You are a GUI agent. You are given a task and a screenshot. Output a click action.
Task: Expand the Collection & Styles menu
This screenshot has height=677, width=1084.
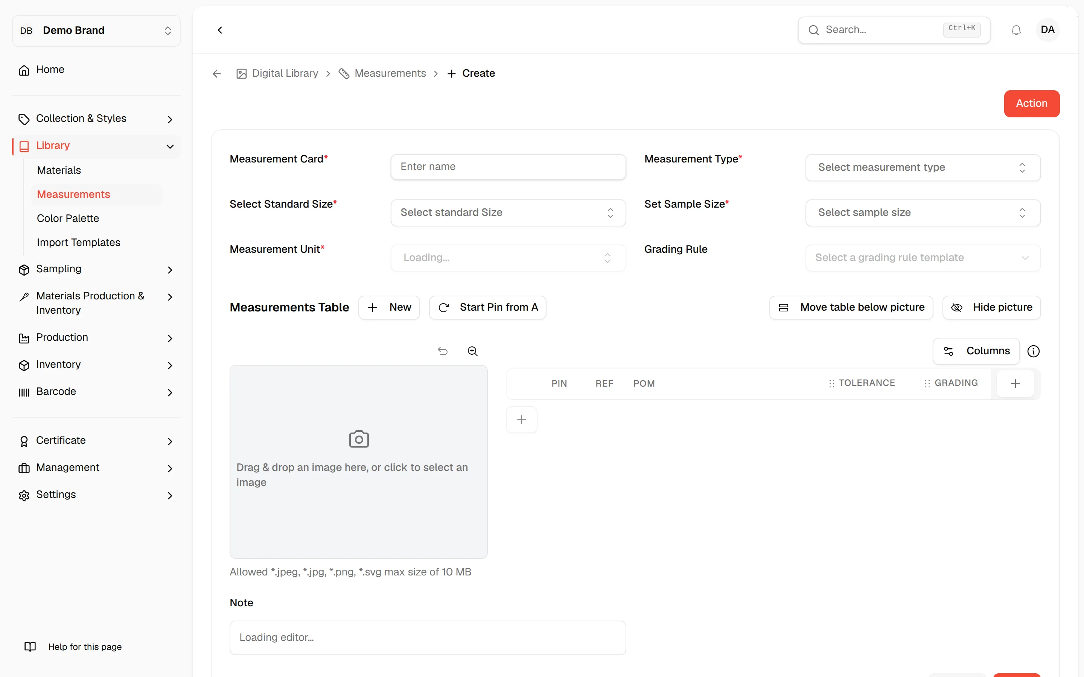click(96, 118)
